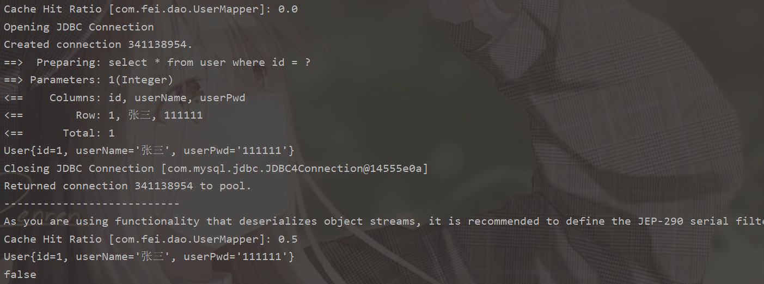Click the 'Total: 1' result line

tap(59, 133)
